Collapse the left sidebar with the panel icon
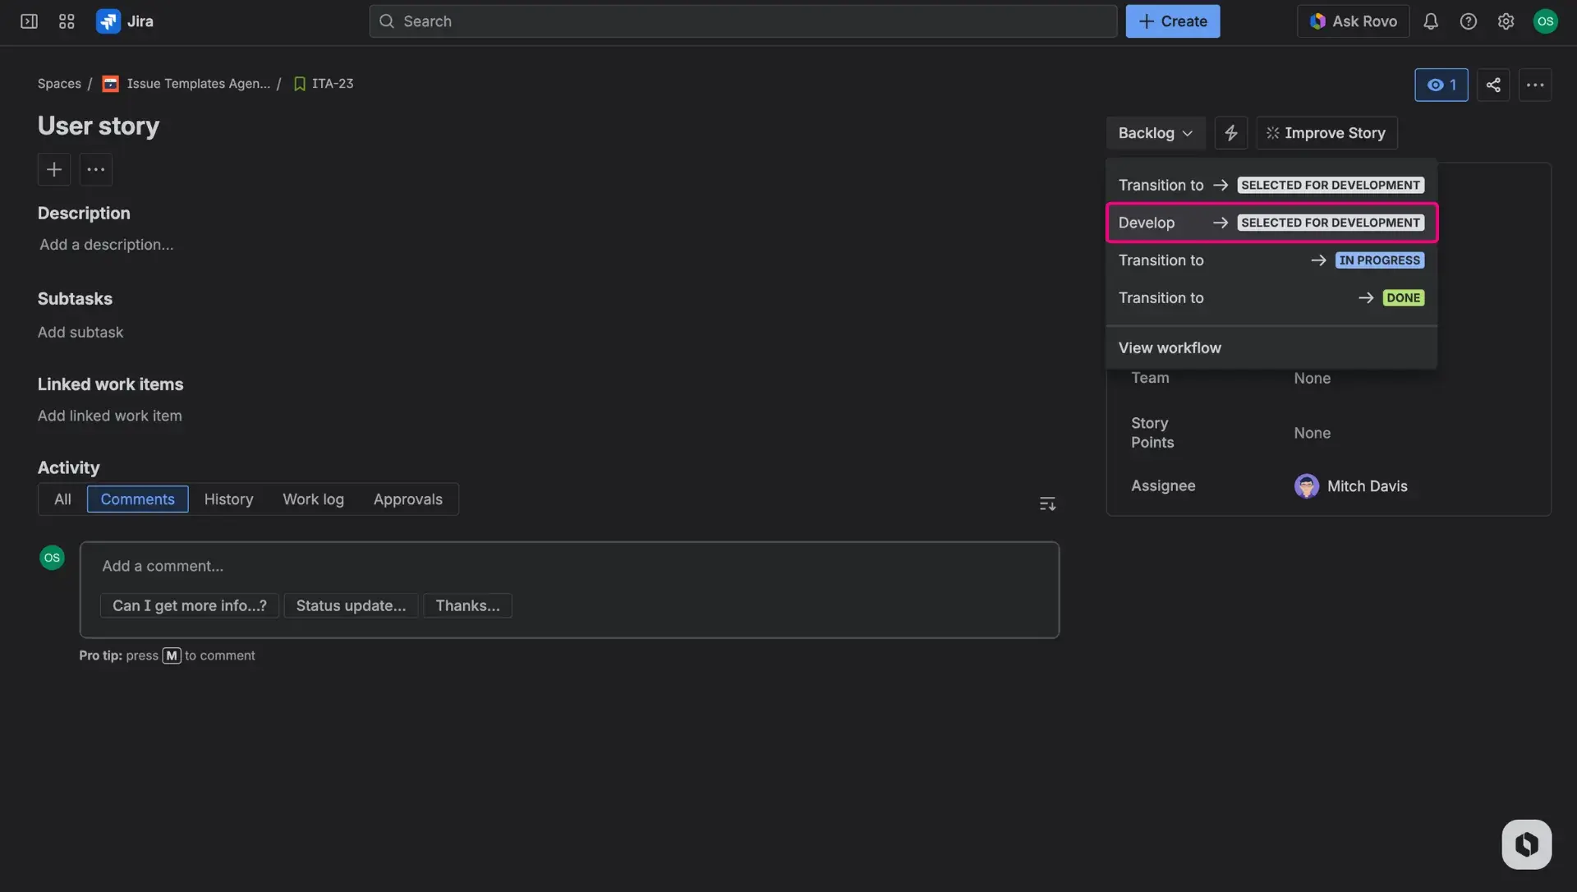Screen dimensions: 1577x892 [x=28, y=21]
